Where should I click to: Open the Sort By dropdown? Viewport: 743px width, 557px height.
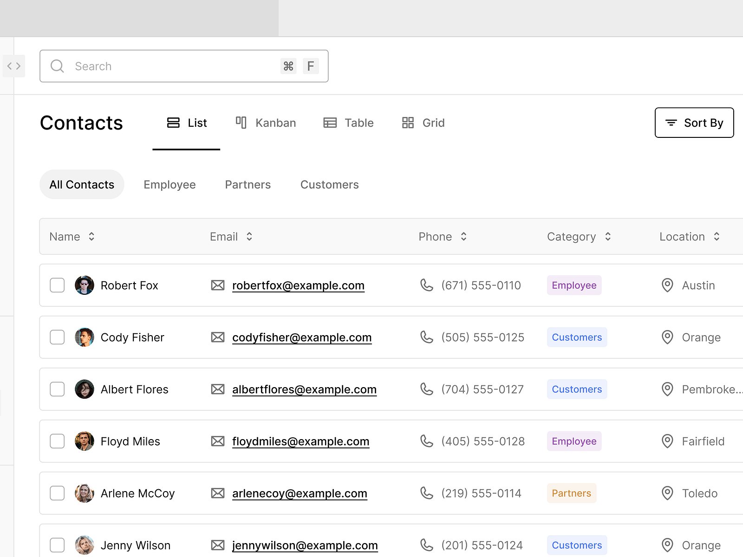point(694,123)
